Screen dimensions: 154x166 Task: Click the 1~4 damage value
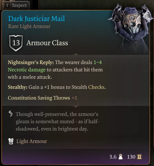tap(98, 62)
